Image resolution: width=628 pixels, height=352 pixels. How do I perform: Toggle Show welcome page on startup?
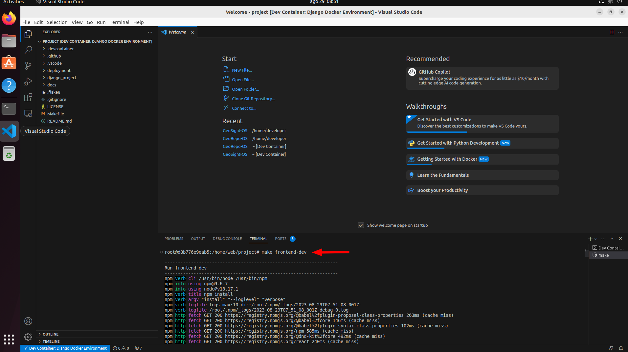[361, 225]
